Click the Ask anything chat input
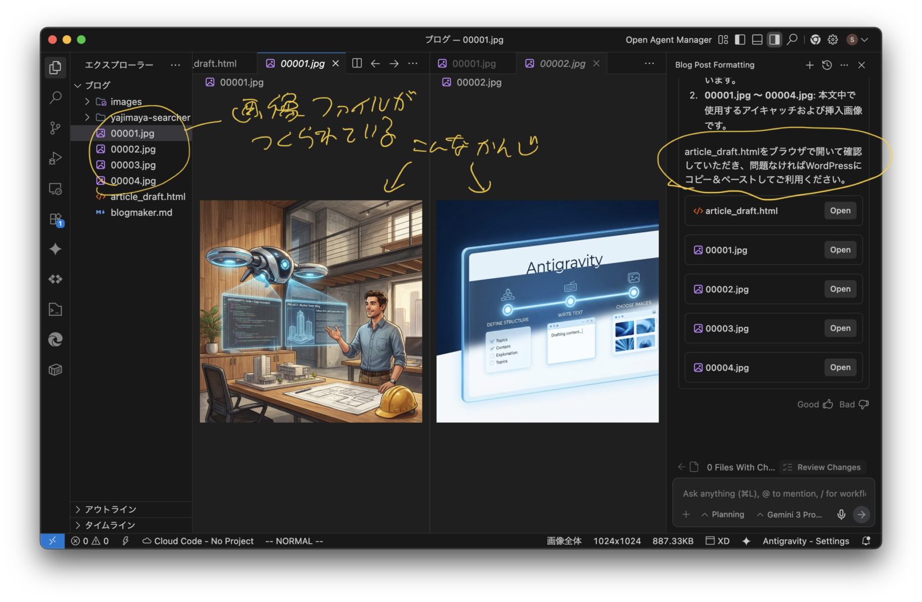 click(x=773, y=494)
